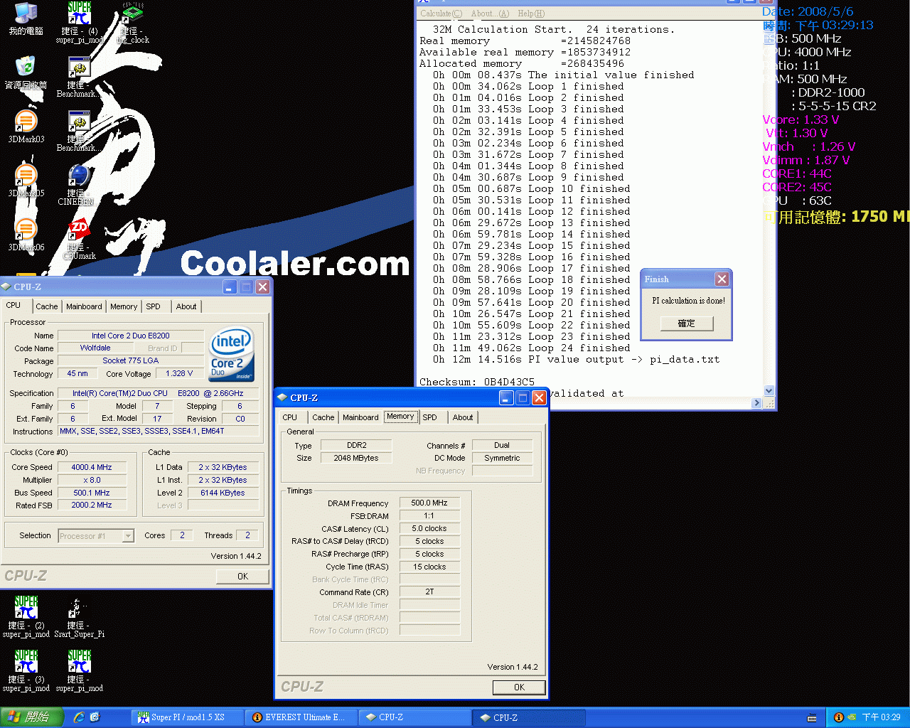Click OK in the Timings CPU-Z window

pos(520,687)
